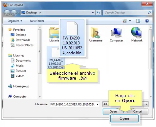Click the New folder button
The image size is (156, 127).
click(x=37, y=21)
